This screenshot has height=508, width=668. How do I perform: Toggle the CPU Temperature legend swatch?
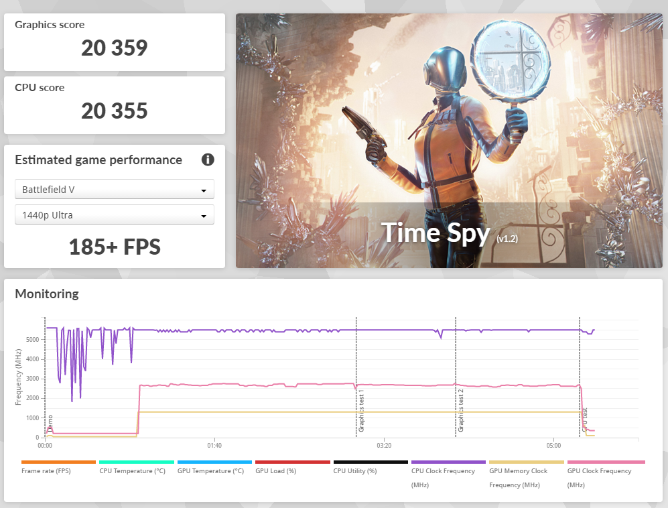(x=136, y=462)
